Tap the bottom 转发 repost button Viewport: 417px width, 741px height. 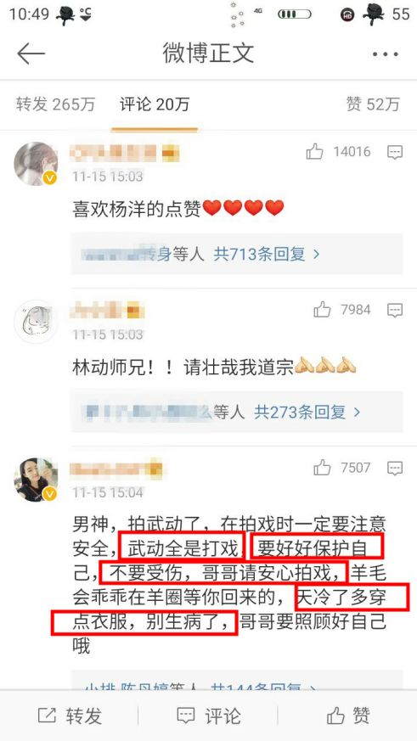(70, 716)
